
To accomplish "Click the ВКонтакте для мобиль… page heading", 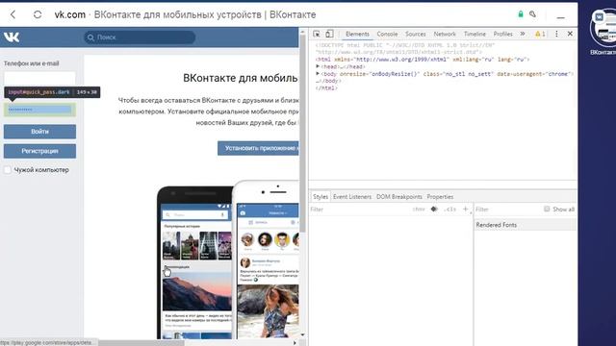I will [241, 78].
